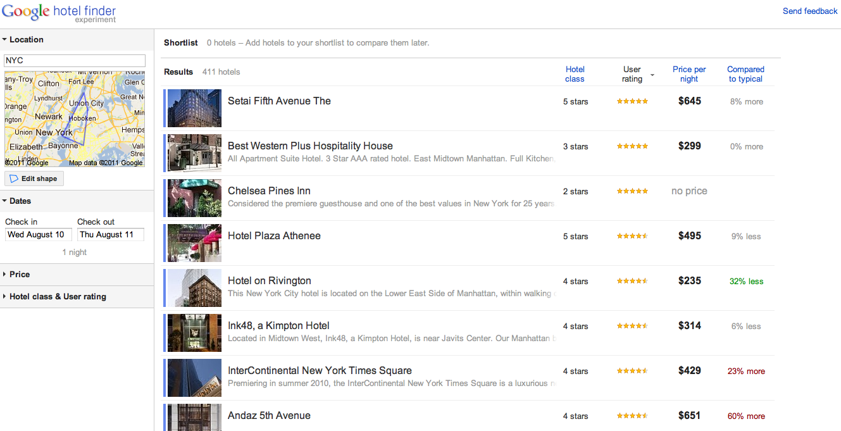Click Ink48 Kimpton Hotel photo thumbnail
841x431 pixels.
pyautogui.click(x=195, y=333)
